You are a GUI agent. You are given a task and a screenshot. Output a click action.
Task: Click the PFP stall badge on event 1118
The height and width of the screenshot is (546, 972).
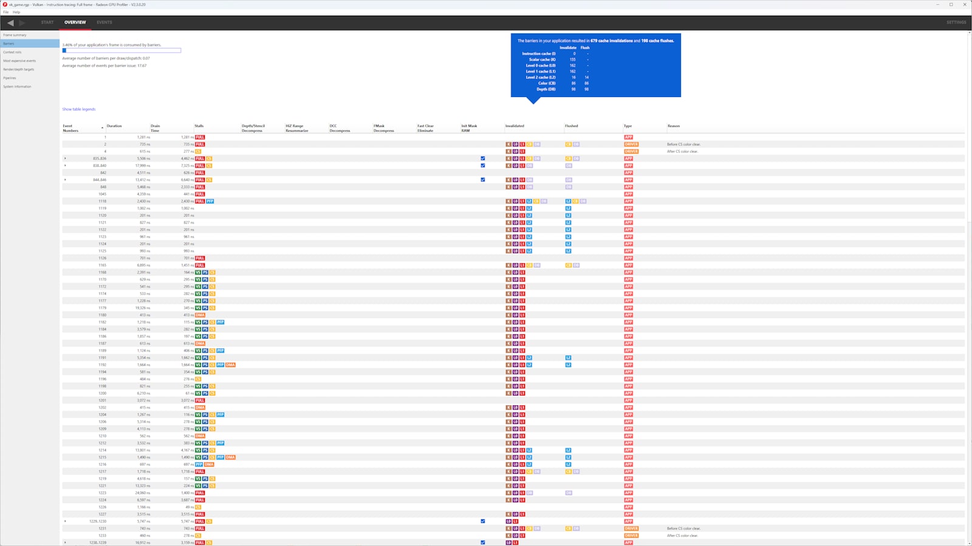pos(210,201)
